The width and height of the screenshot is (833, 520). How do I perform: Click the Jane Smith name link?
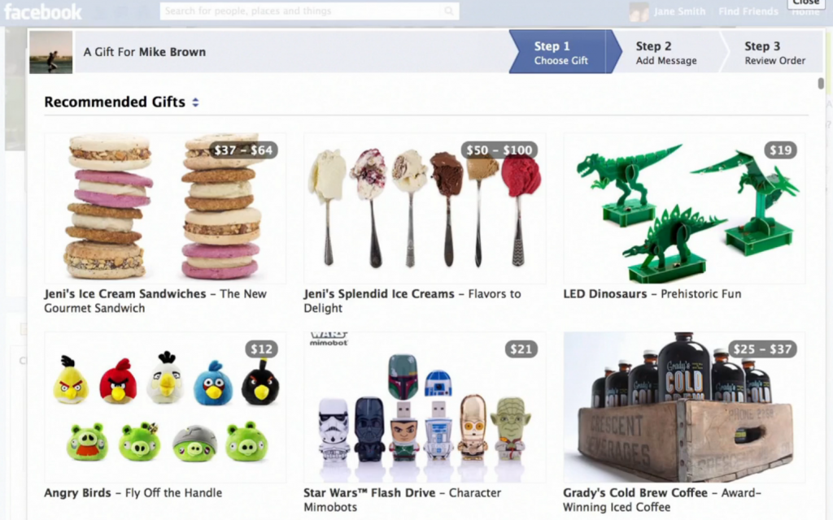[x=679, y=11]
